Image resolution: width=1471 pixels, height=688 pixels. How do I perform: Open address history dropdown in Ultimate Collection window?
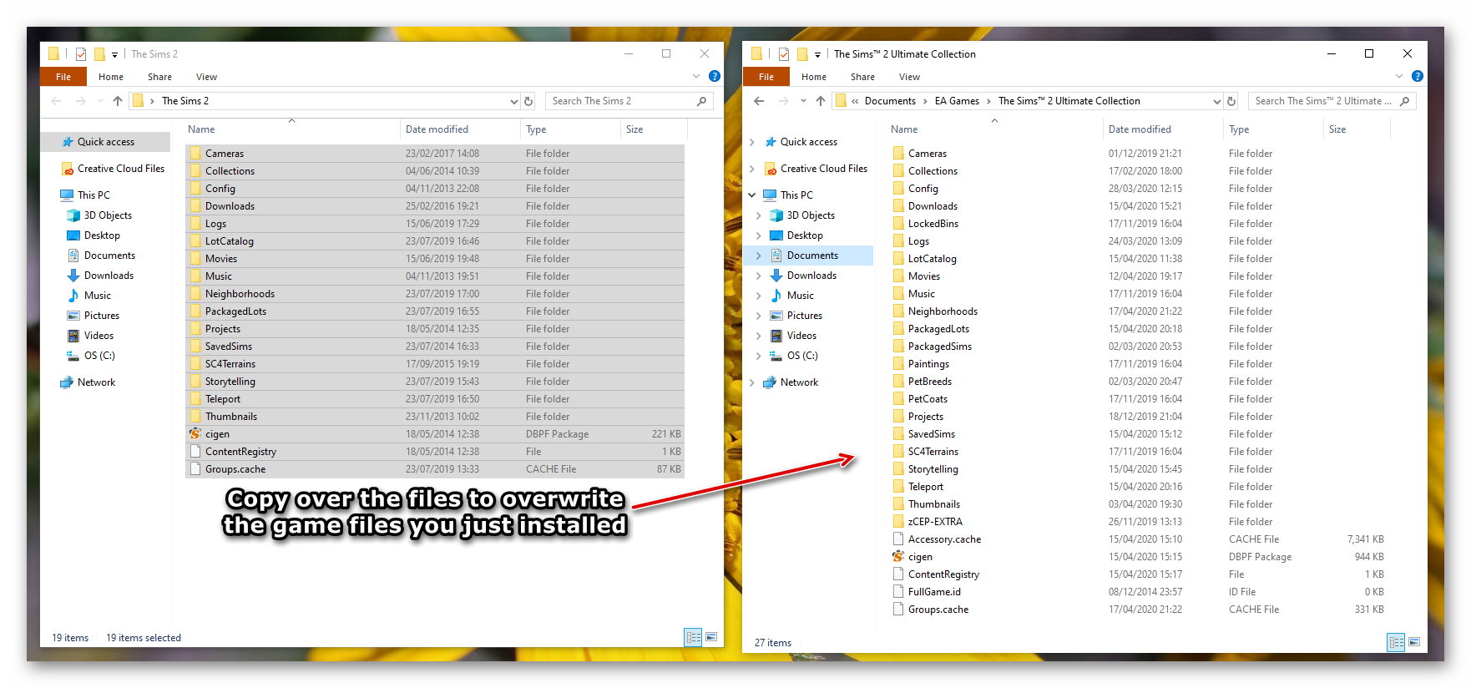coord(1216,101)
